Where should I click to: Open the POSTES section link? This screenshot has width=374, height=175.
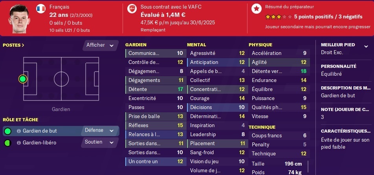[x=14, y=45]
